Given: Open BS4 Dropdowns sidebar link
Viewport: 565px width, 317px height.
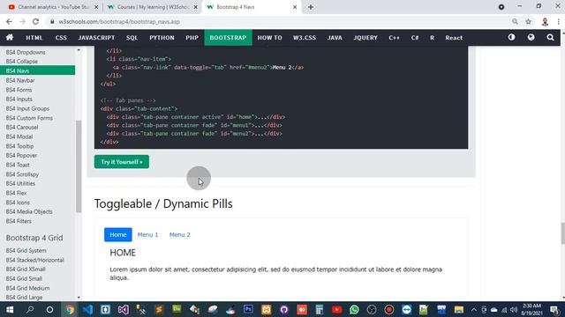Looking at the screenshot, I should pos(26,52).
